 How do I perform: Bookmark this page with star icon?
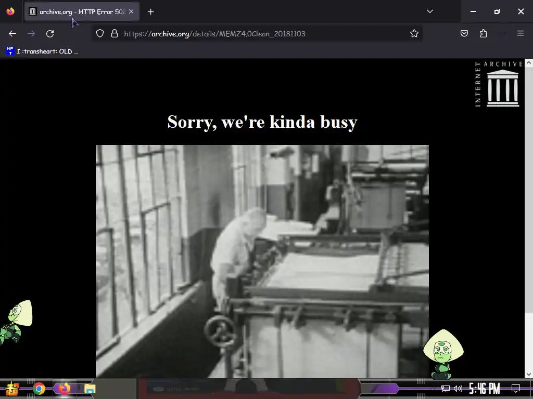(414, 34)
